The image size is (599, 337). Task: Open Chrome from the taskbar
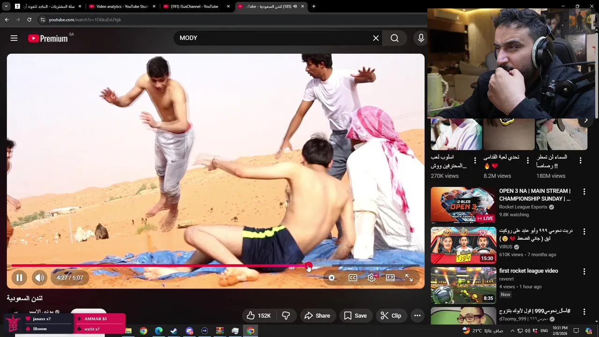[x=143, y=331]
